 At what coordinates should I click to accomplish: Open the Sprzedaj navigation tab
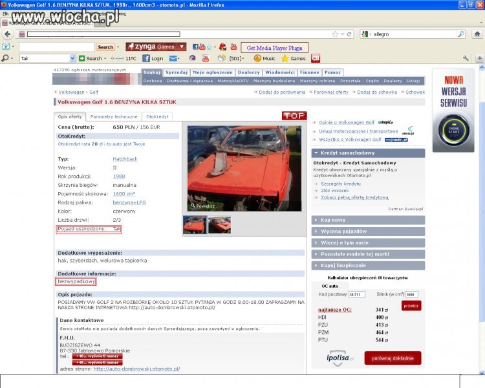click(177, 72)
